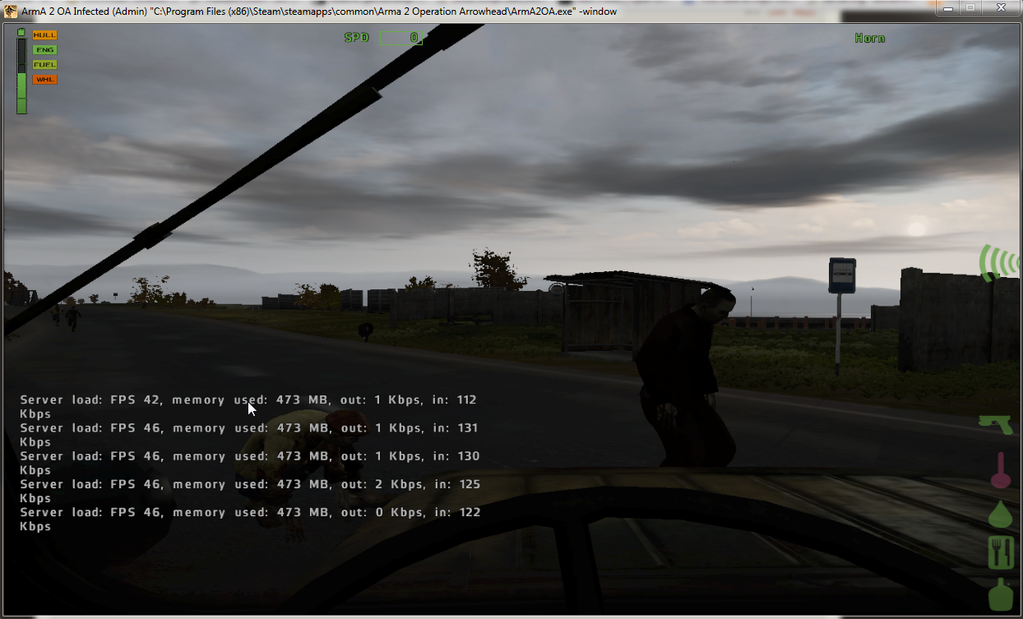Click the green sound-wave noise indicator
This screenshot has height=619, width=1023.
(x=998, y=263)
